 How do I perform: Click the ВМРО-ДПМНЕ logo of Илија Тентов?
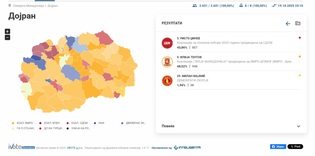click(x=167, y=62)
